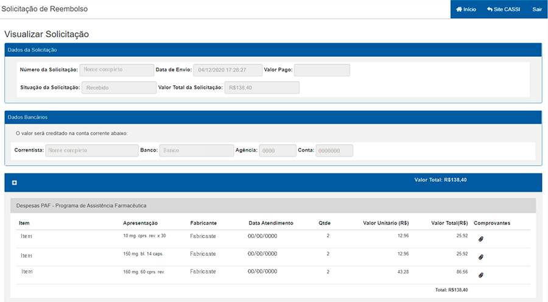Select the Dados Bancários panel header
Viewport: 548px width, 302px height.
[x=273, y=118]
